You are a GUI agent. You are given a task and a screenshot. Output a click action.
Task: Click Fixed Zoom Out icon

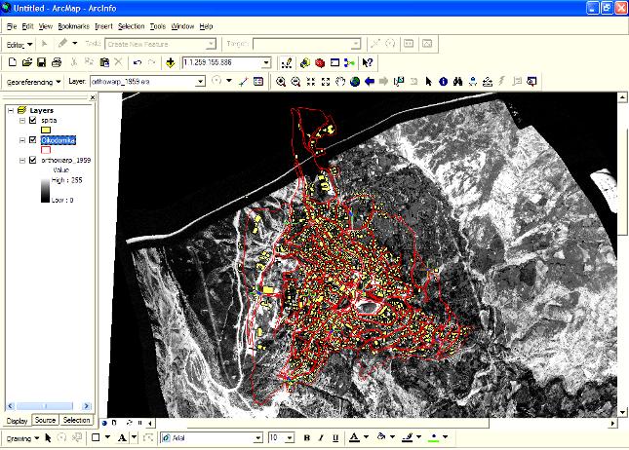[x=326, y=82]
